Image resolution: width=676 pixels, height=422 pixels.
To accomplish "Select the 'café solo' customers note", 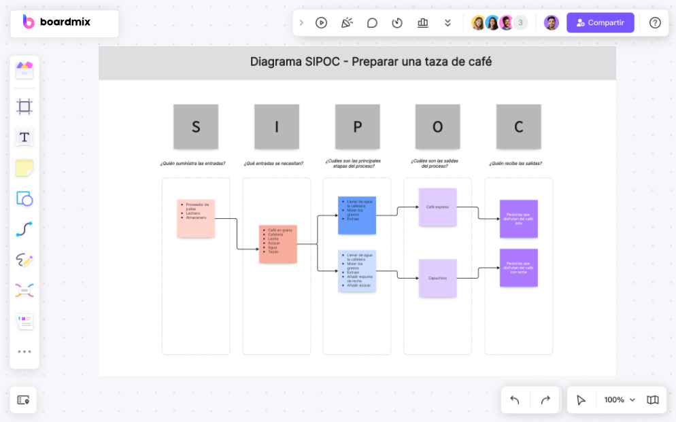I will coord(519,219).
